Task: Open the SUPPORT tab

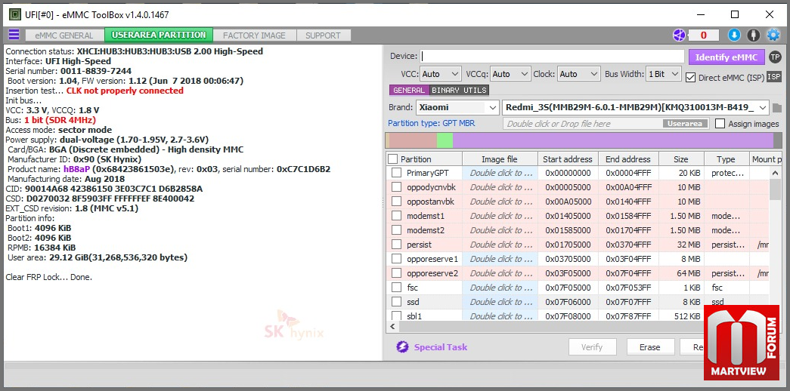Action: (x=323, y=35)
